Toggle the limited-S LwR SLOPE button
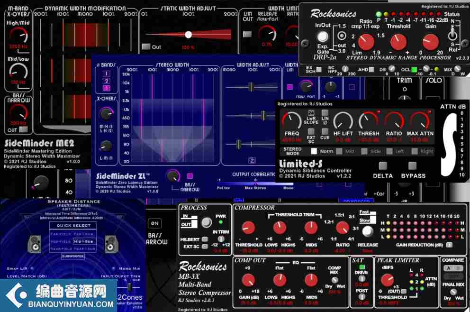 click(311, 113)
